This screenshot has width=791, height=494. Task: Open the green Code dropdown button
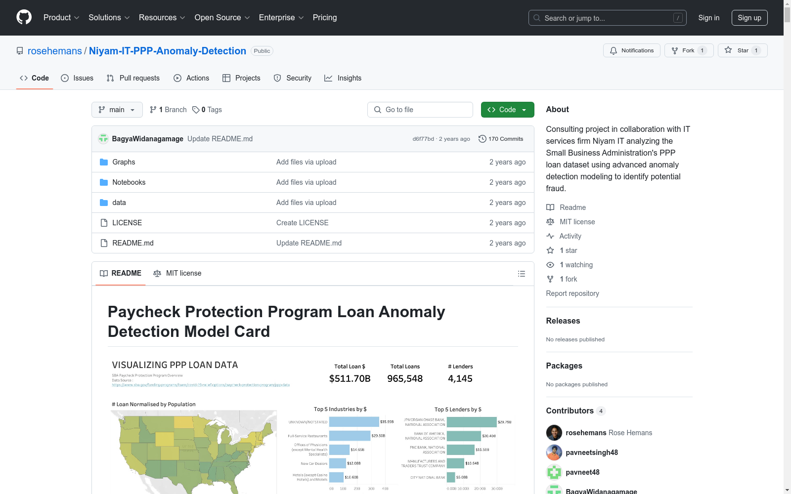coord(507,110)
